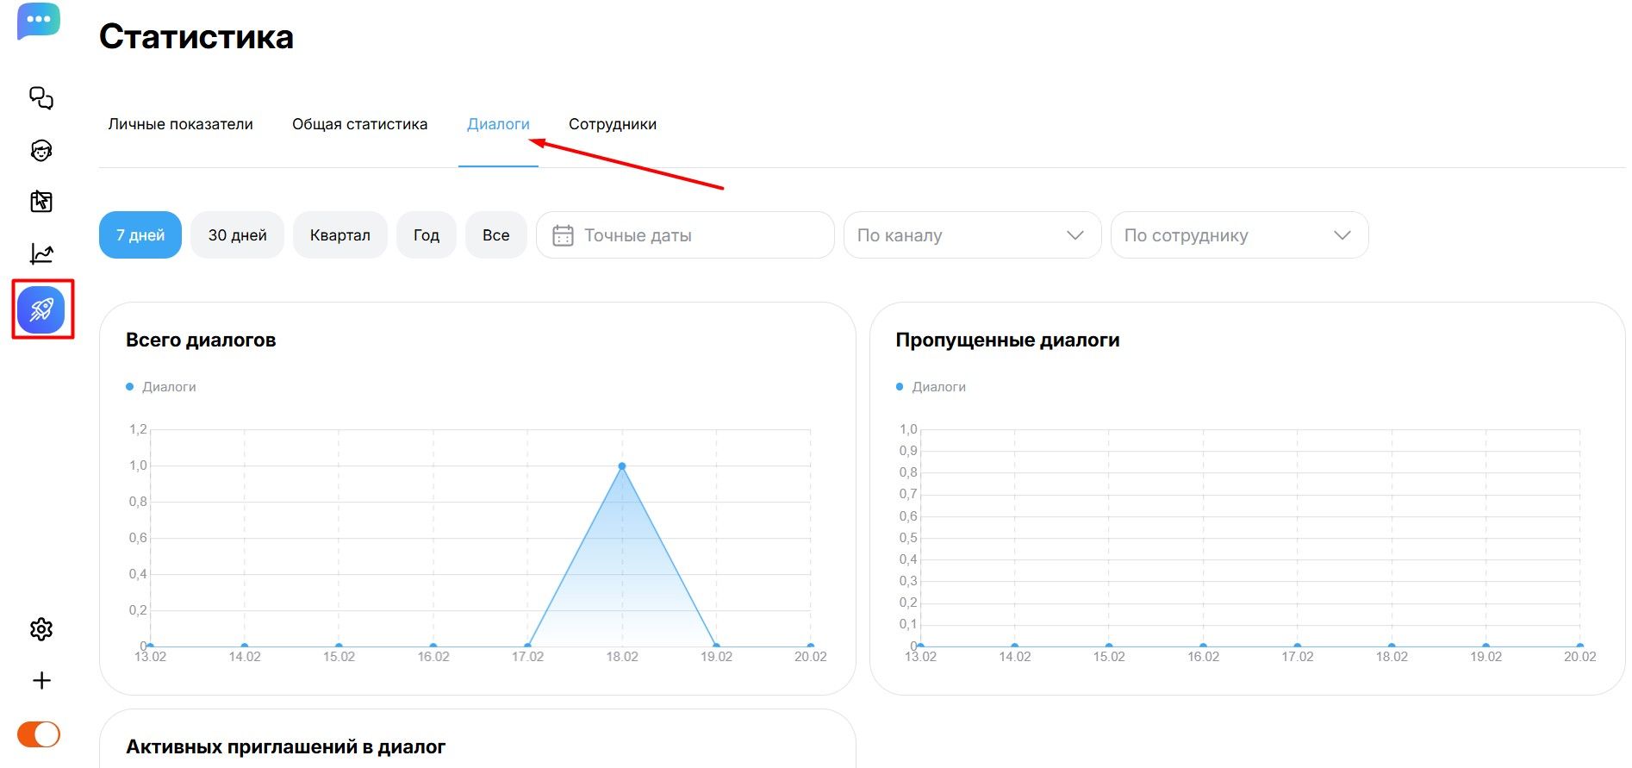The height and width of the screenshot is (768, 1632).
Task: Toggle the orange switch at sidebar bottom
Action: pyautogui.click(x=39, y=734)
